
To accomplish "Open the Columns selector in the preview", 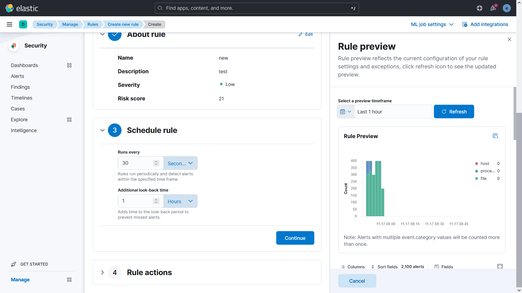I will tap(353, 267).
